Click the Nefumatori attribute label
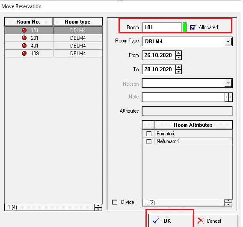This screenshot has width=243, height=227. [x=168, y=141]
